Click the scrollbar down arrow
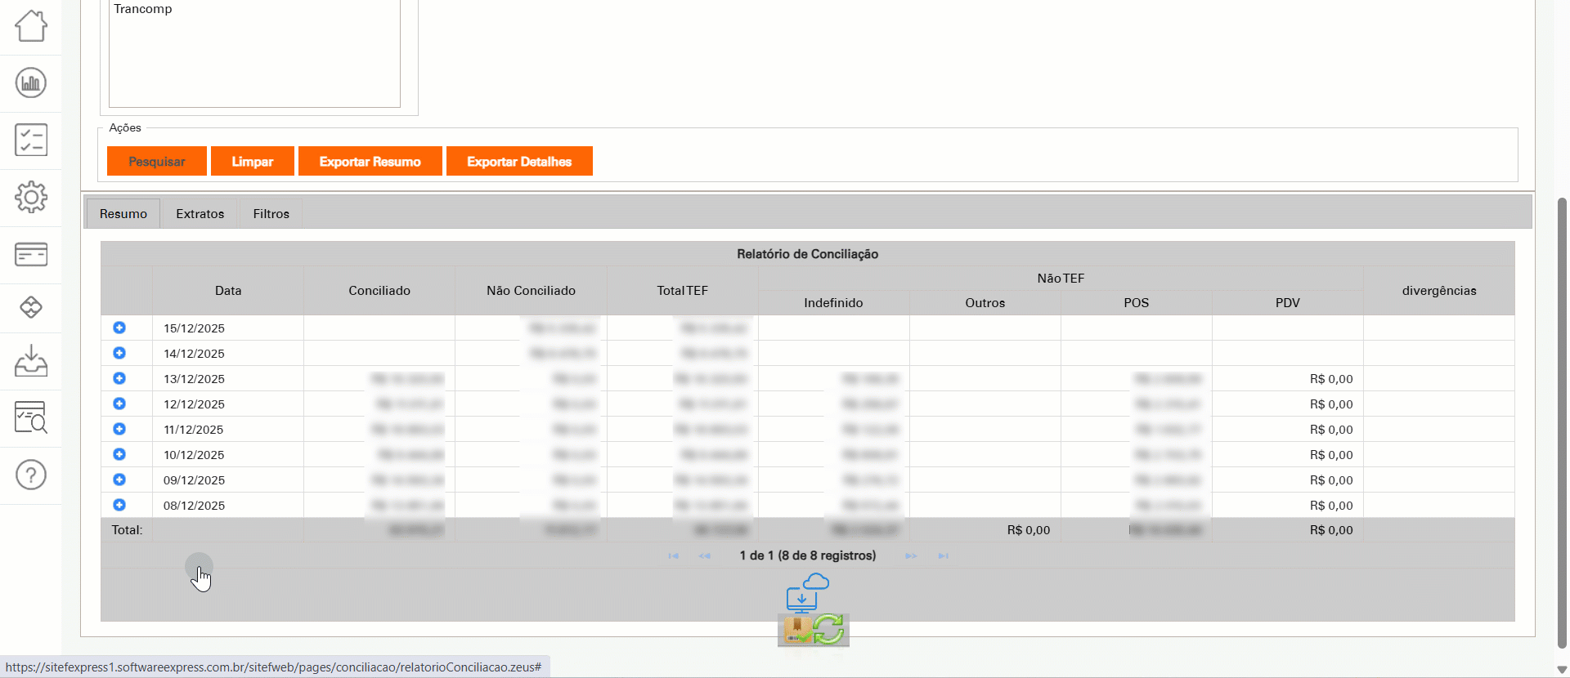Image resolution: width=1570 pixels, height=678 pixels. pyautogui.click(x=1562, y=670)
